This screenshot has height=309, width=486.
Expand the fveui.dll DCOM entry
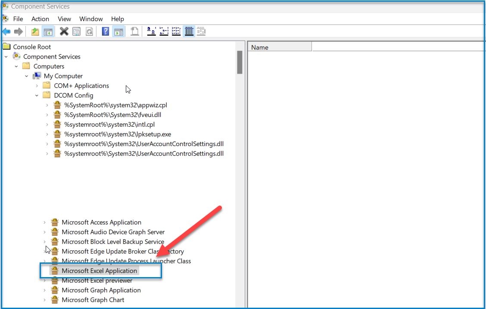tap(47, 115)
